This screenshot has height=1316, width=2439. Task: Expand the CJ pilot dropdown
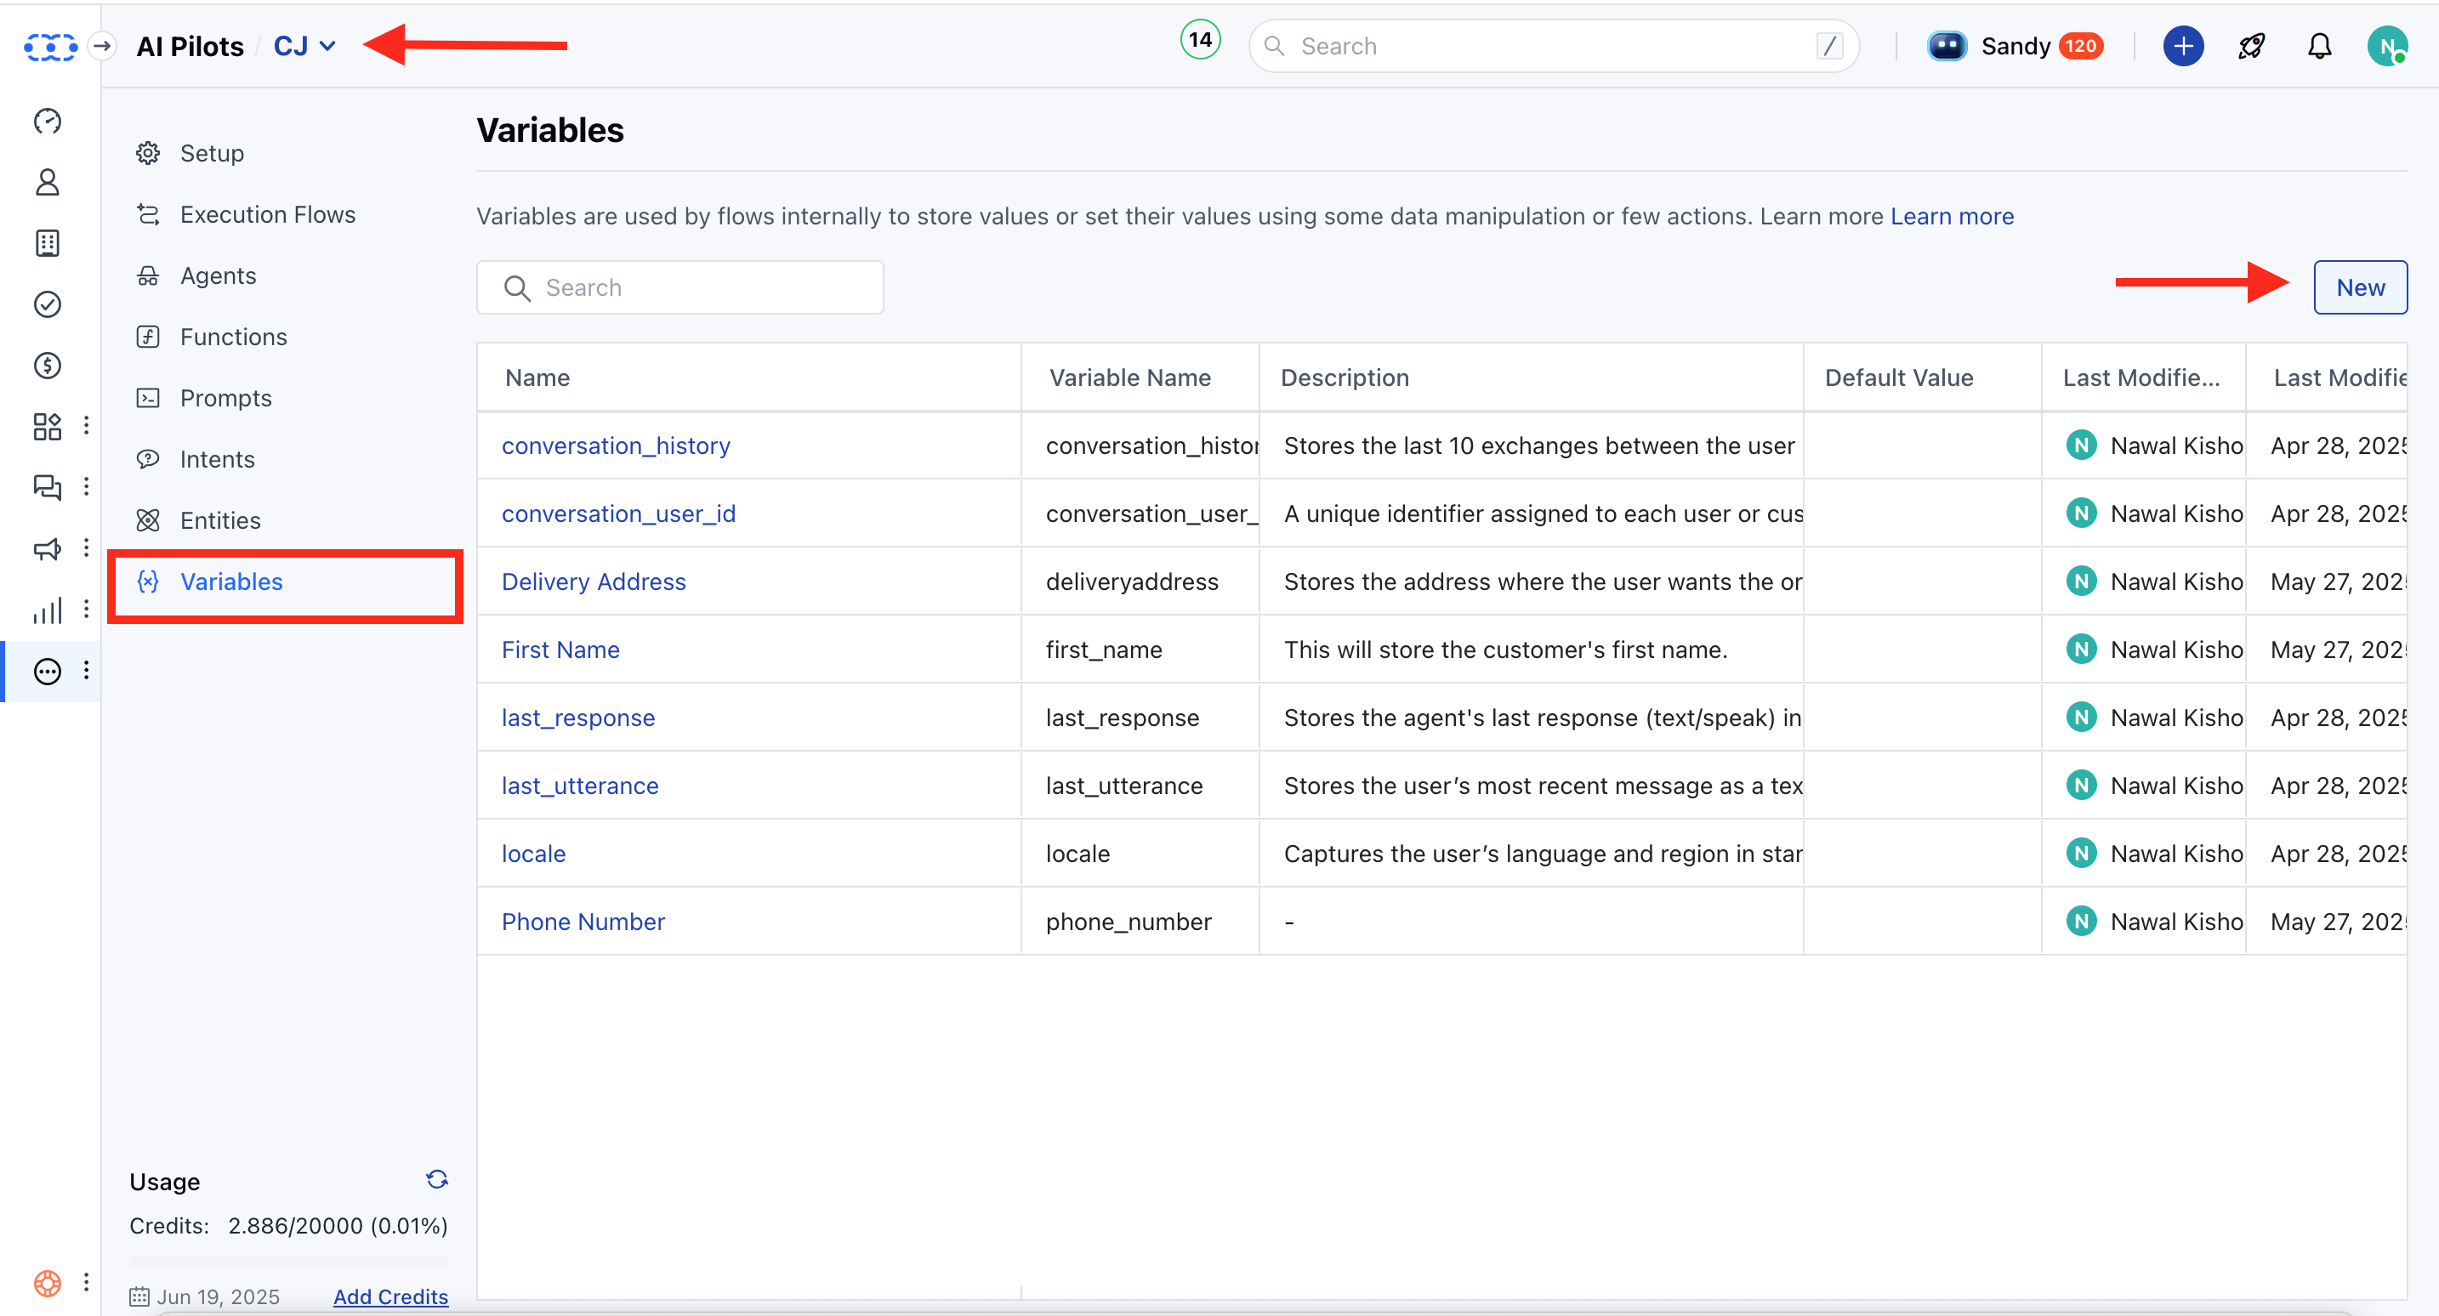(x=304, y=45)
